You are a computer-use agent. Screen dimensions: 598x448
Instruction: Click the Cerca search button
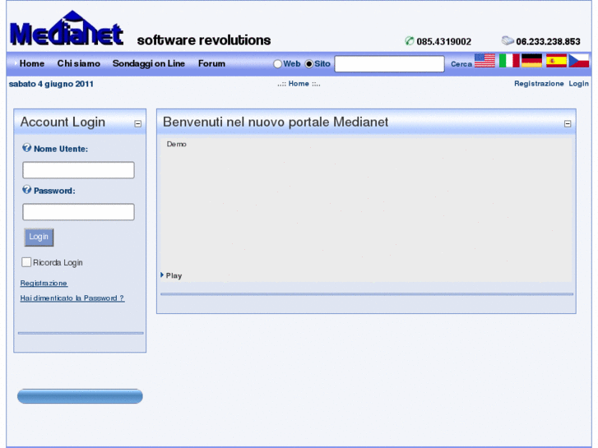pyautogui.click(x=461, y=64)
